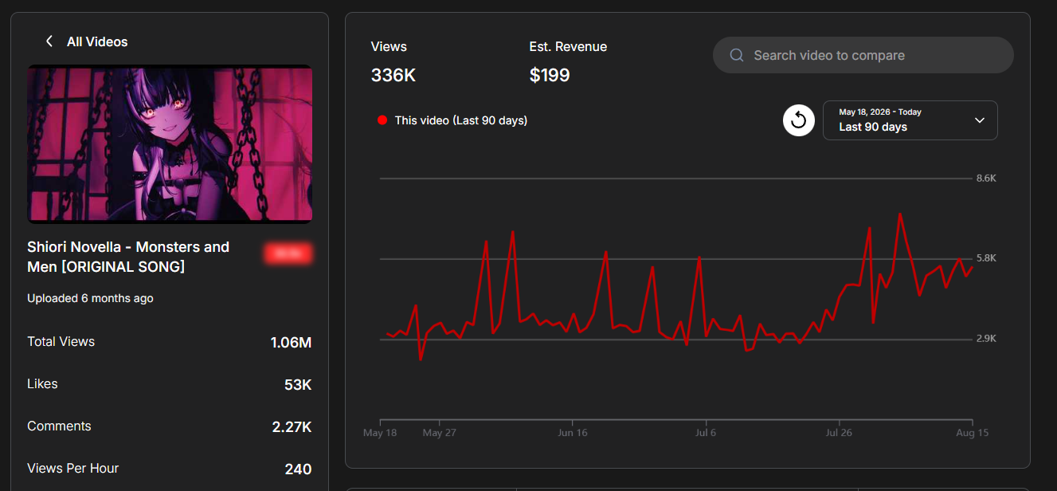Click the This video (Last 90 days) legend label
The image size is (1057, 491).
coord(461,120)
